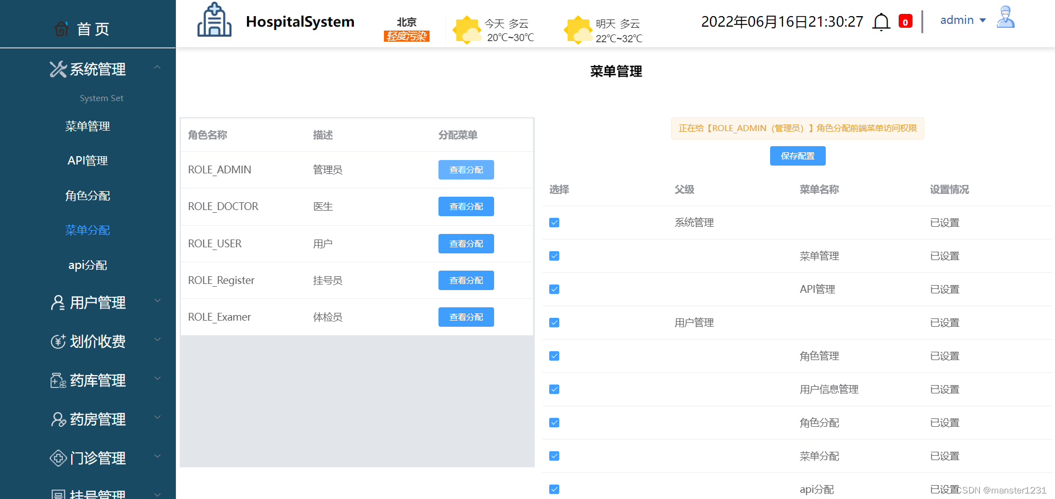
Task: Click the 设置情况 column header
Action: tap(949, 189)
